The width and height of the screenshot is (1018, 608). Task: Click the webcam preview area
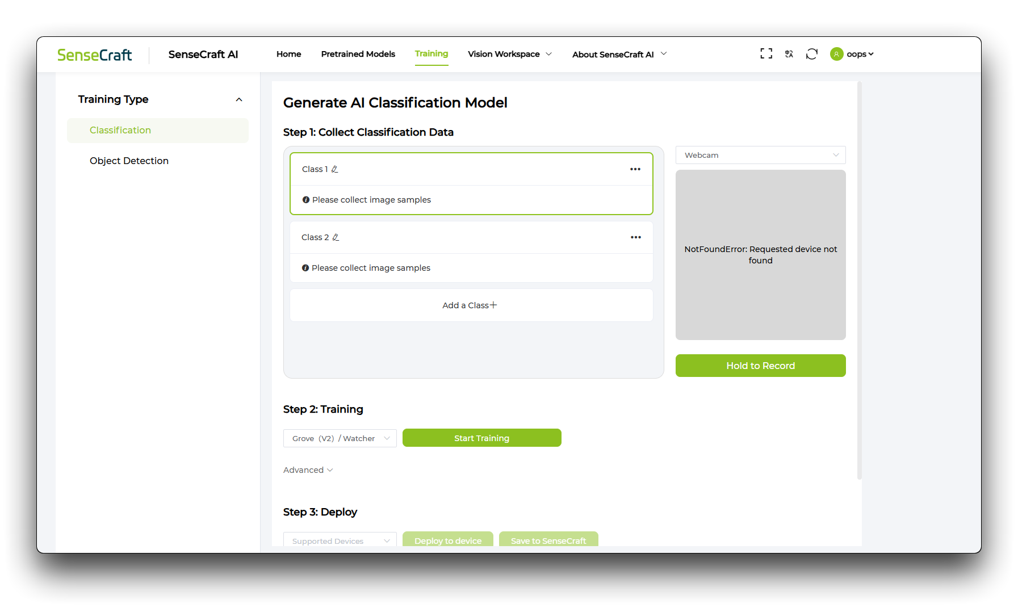760,255
